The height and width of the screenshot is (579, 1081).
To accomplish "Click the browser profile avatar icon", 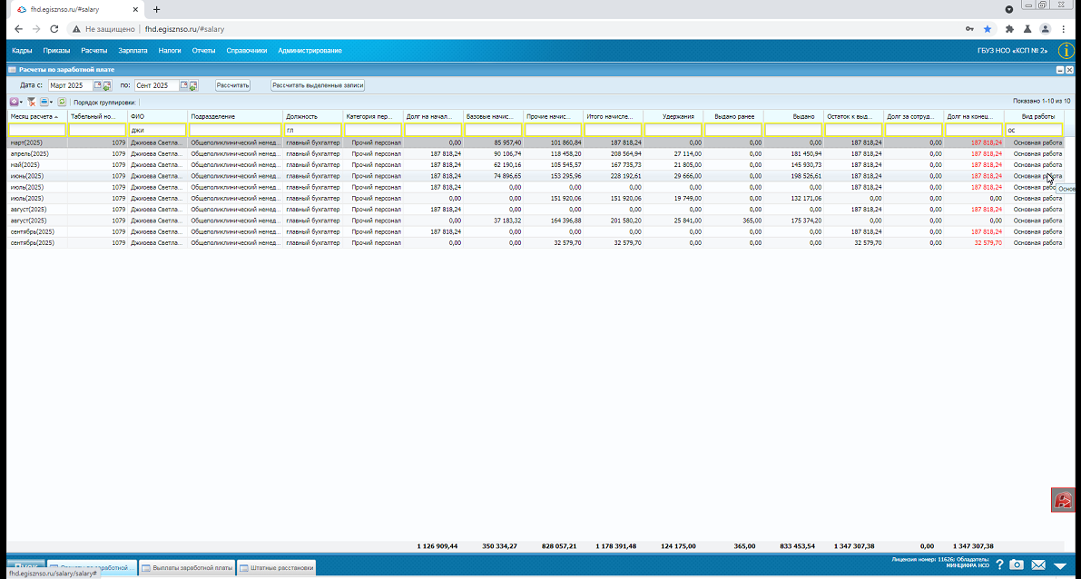I will point(1046,29).
